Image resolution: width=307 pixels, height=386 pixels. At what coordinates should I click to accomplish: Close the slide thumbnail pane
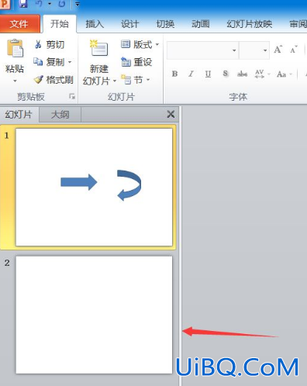pyautogui.click(x=171, y=114)
